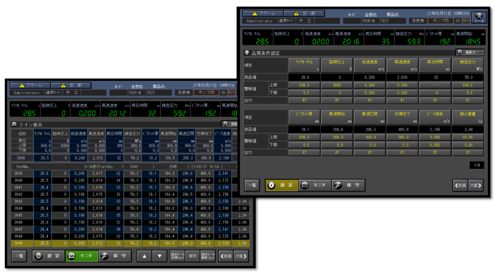The image size is (495, 275).
Task: Go to 次頁 in the 品質条件設定 window
Action: pos(475,186)
